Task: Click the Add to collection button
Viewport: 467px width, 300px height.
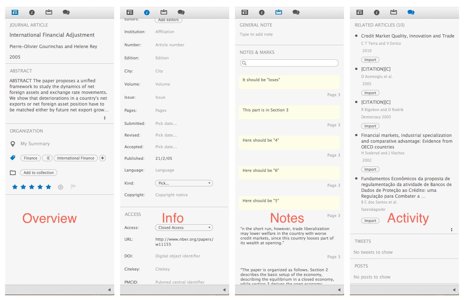Action: [39, 173]
